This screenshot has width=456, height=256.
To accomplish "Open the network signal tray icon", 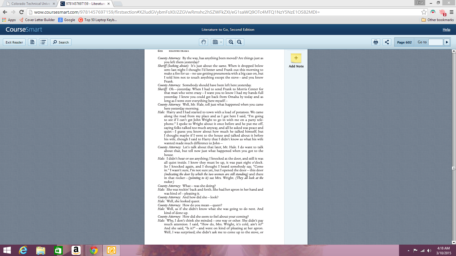I will [x=422, y=251].
